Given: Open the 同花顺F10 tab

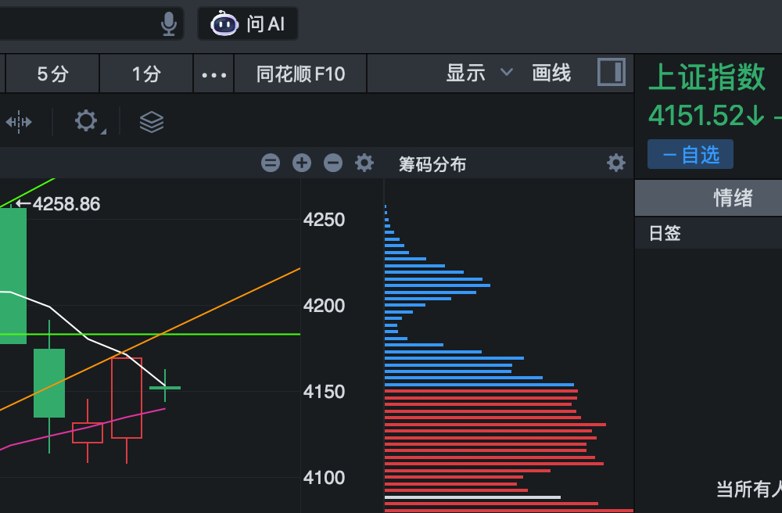Looking at the screenshot, I should click(x=301, y=74).
